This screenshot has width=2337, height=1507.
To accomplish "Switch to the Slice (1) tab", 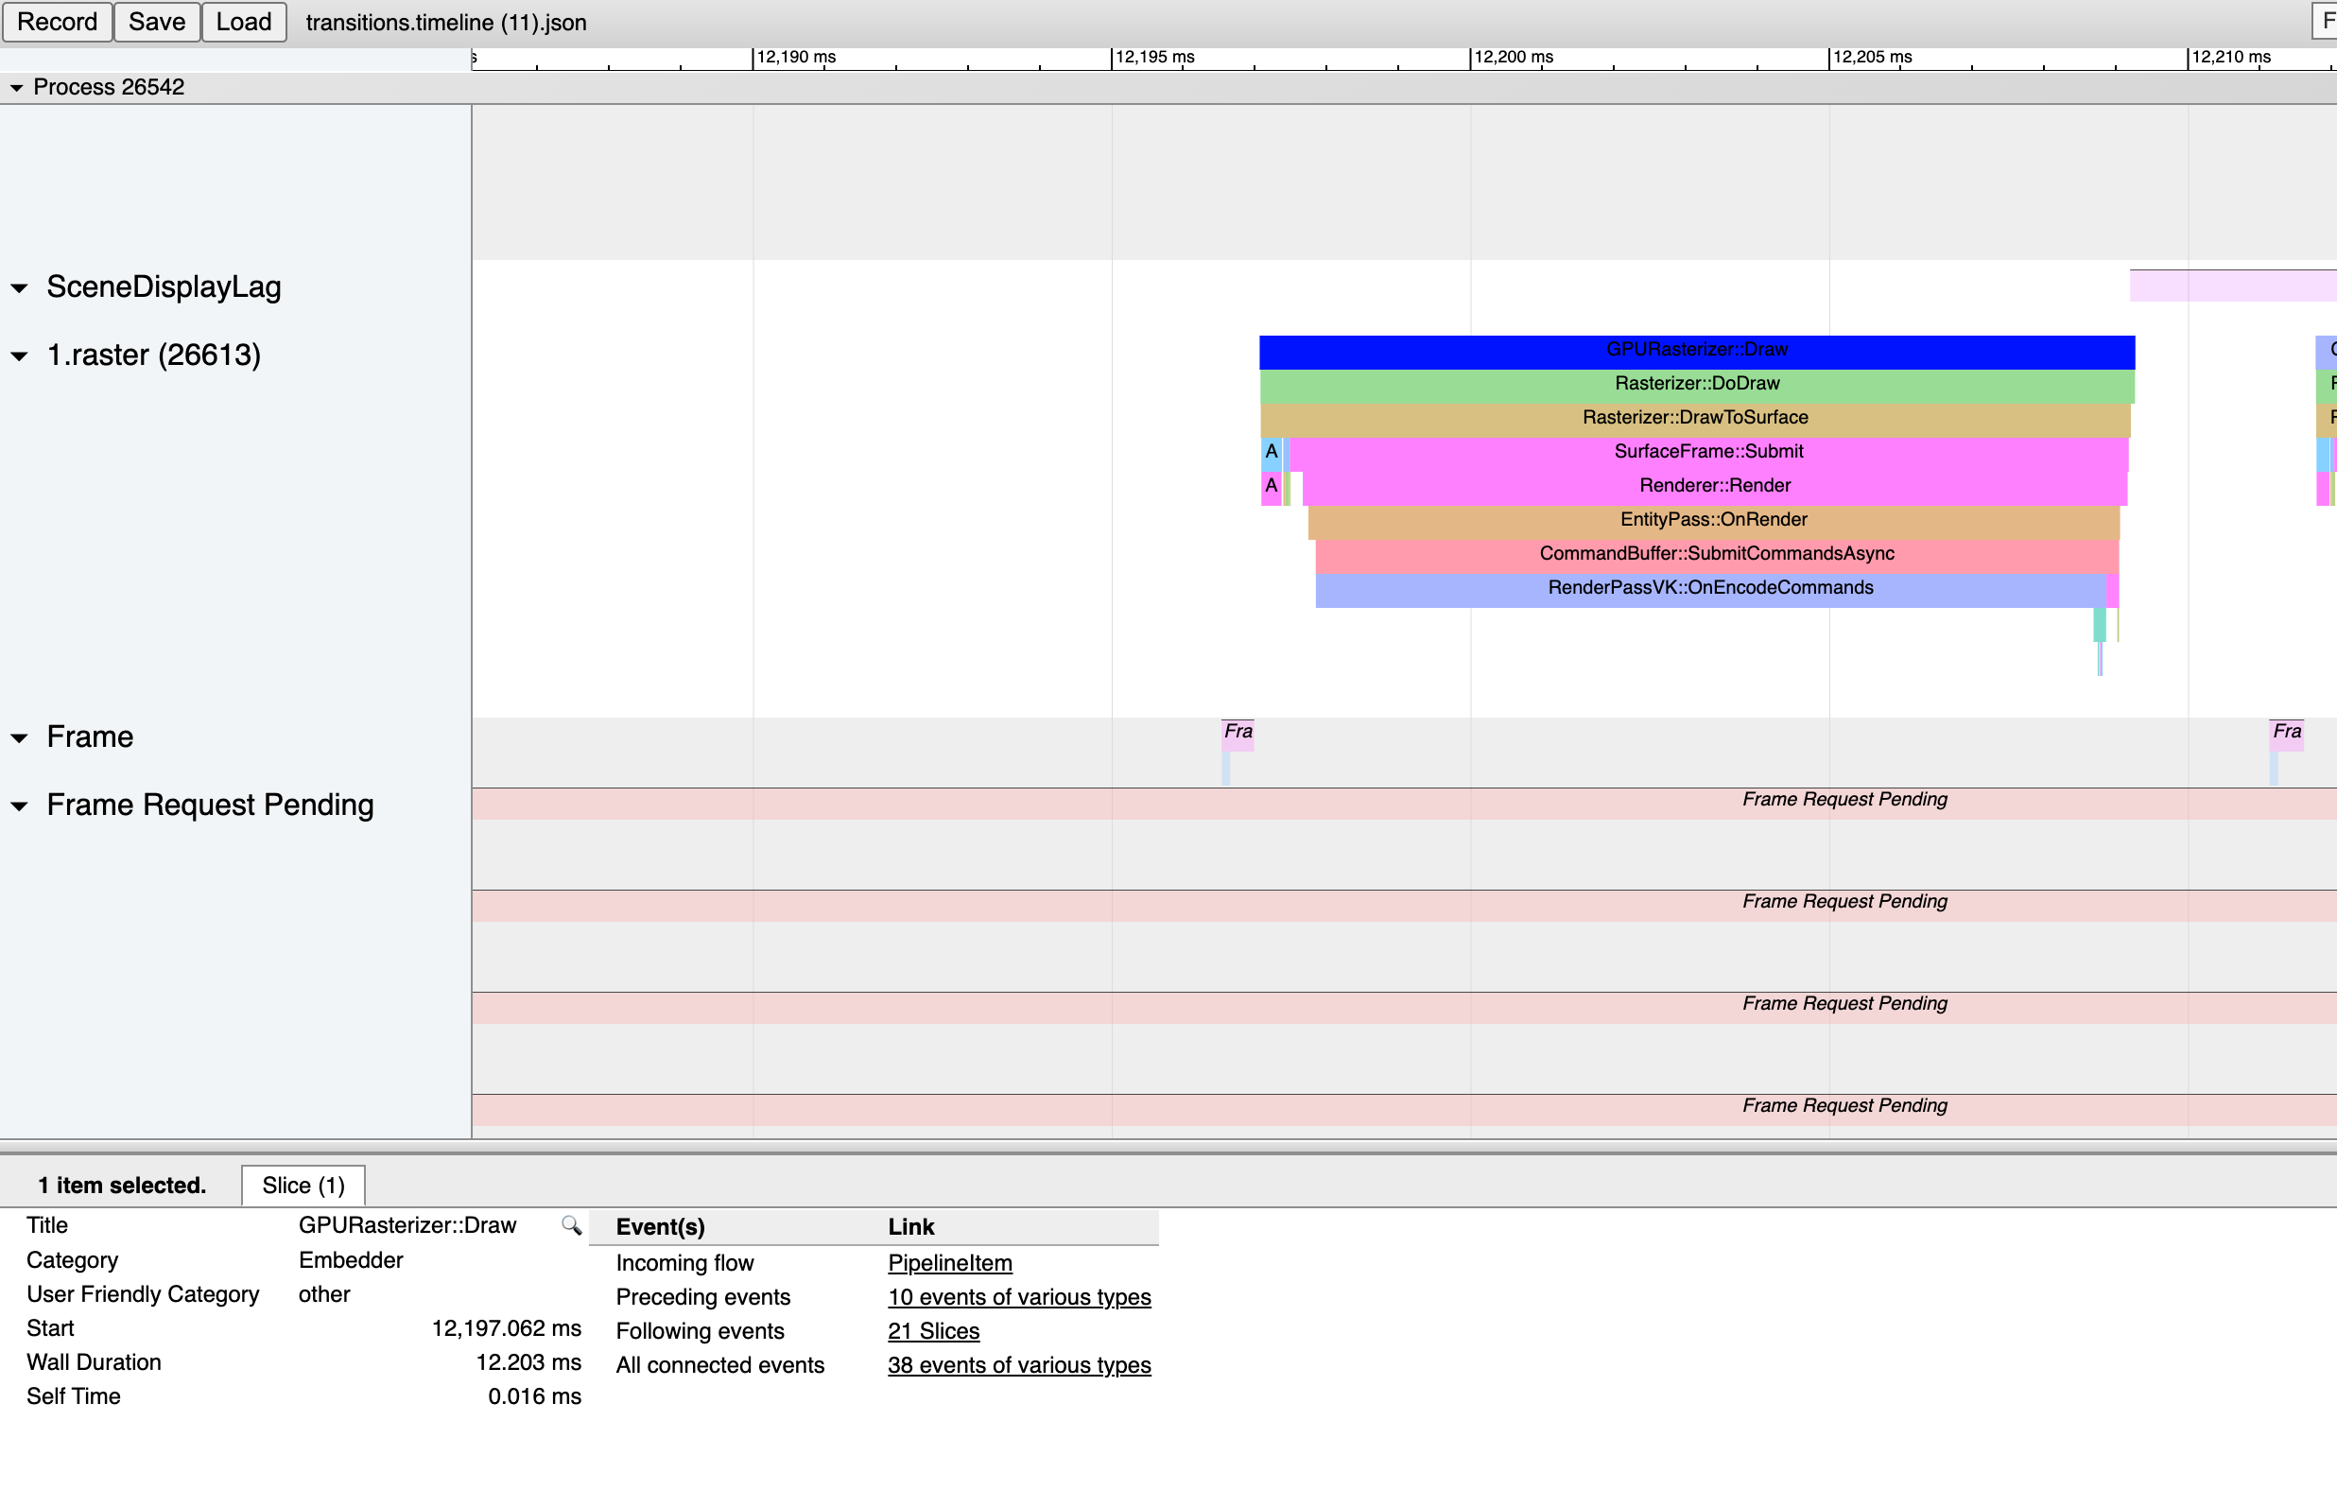I will pyautogui.click(x=303, y=1185).
